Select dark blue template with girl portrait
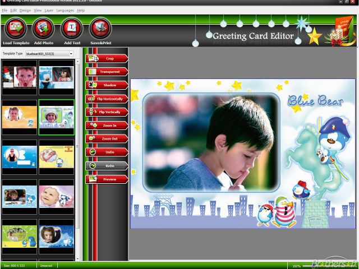Viewport: 359px width, 269px height. pyautogui.click(x=56, y=236)
